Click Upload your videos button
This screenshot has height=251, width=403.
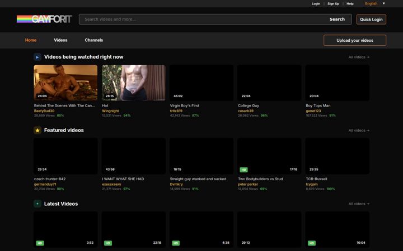pyautogui.click(x=355, y=40)
